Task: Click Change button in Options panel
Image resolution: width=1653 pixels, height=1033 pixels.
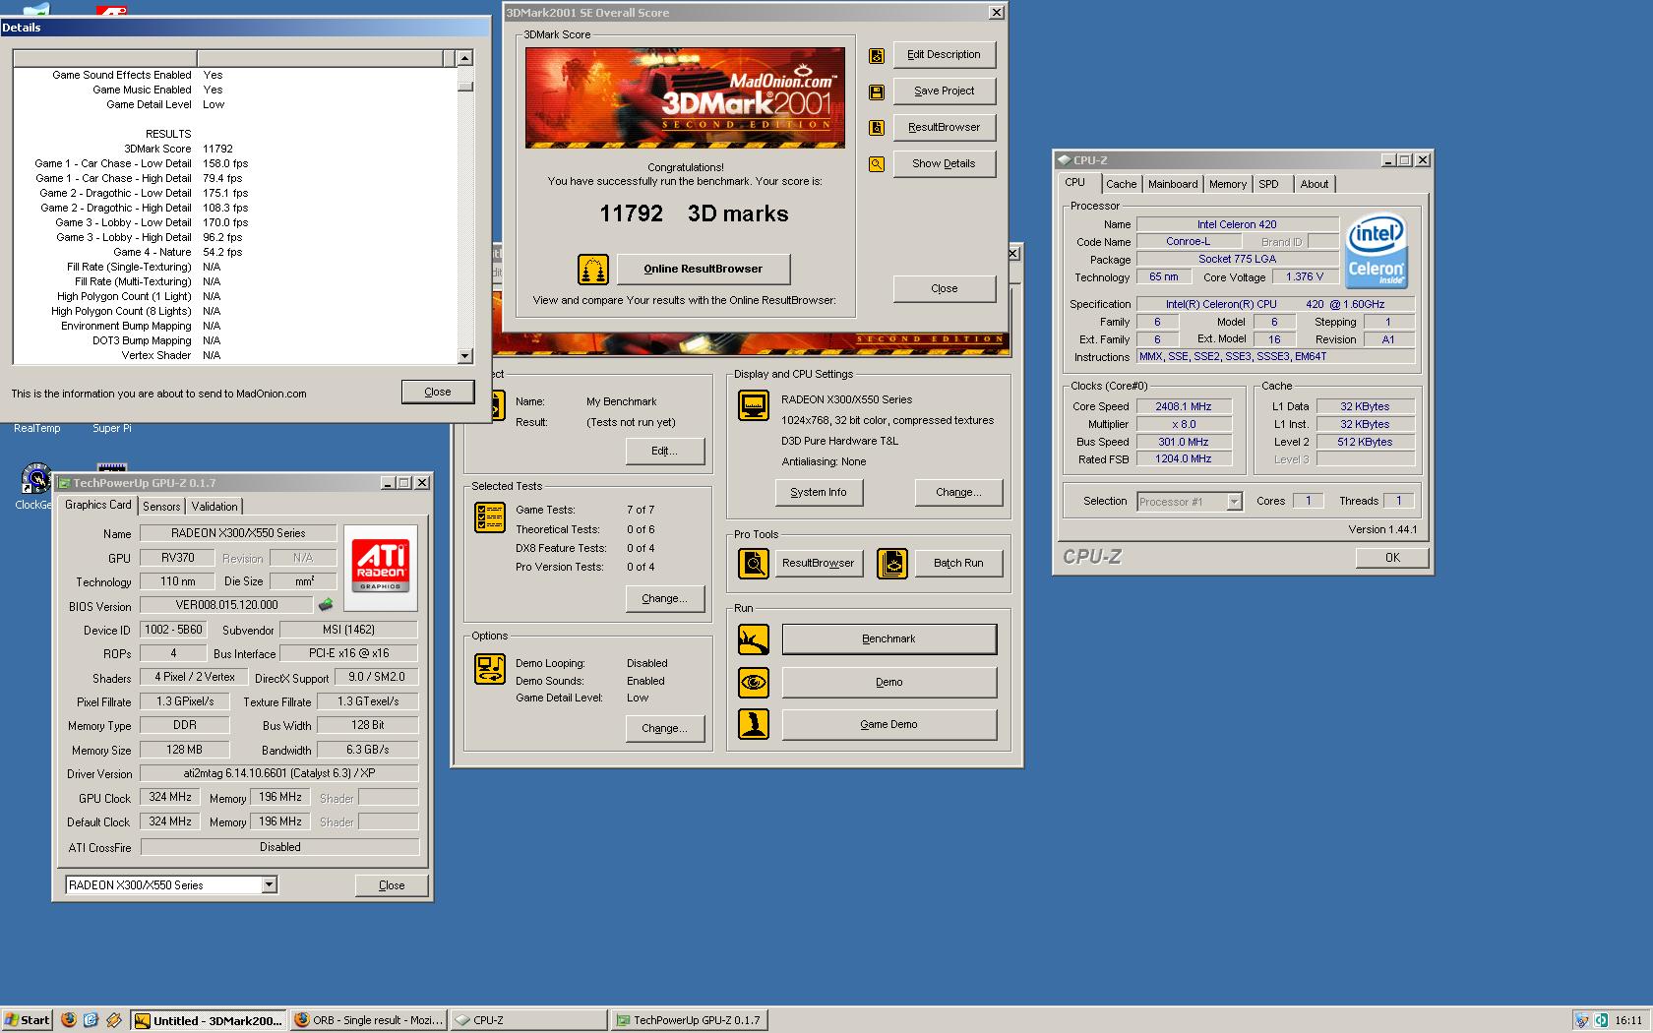Action: click(x=665, y=728)
